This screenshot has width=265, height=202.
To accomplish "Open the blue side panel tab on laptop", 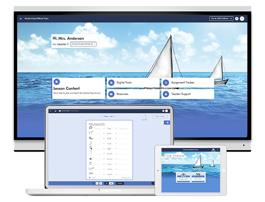I will coord(167,123).
